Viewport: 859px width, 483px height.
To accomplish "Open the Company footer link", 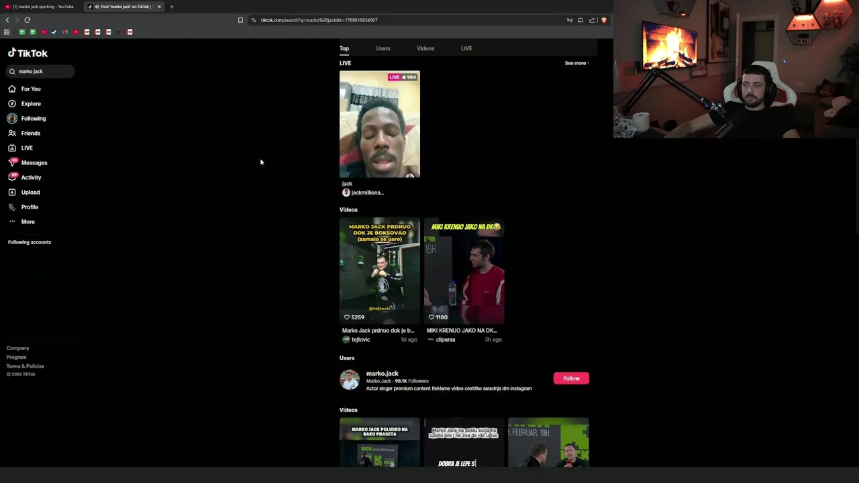I will (x=18, y=348).
